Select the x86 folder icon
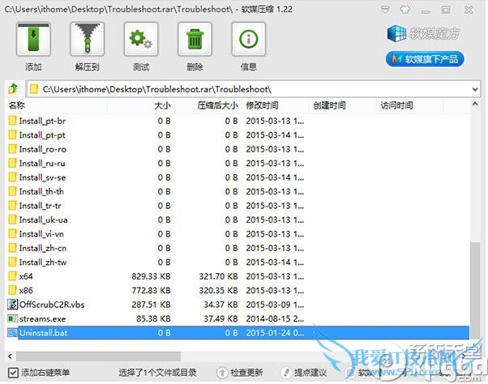Image resolution: width=488 pixels, height=384 pixels. [12, 290]
